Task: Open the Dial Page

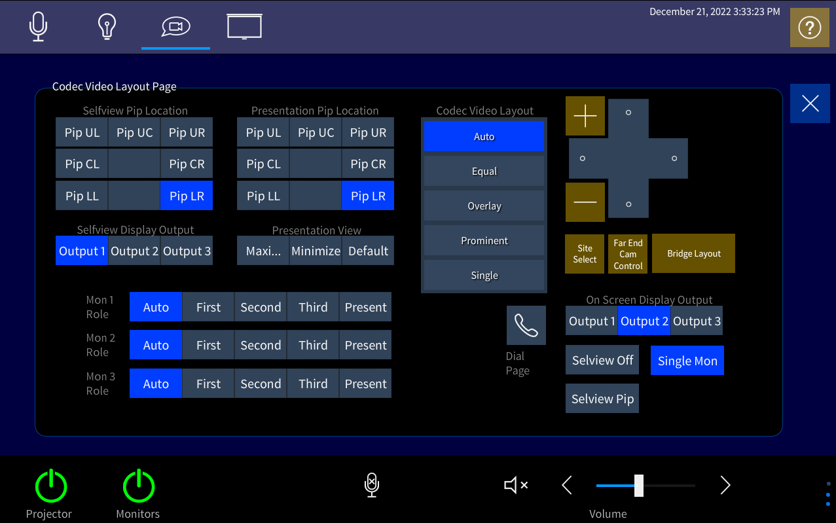Action: (x=525, y=325)
